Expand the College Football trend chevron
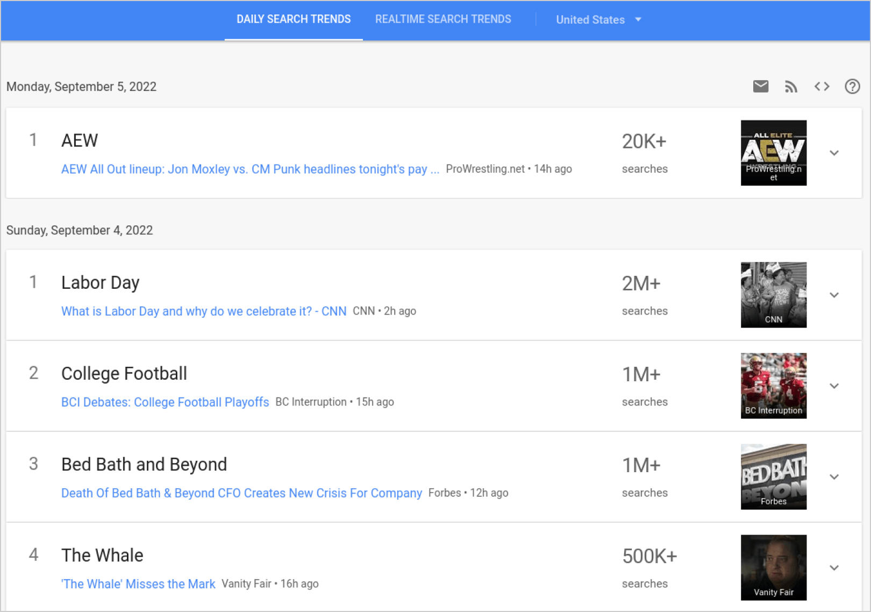Image resolution: width=871 pixels, height=612 pixels. click(834, 386)
